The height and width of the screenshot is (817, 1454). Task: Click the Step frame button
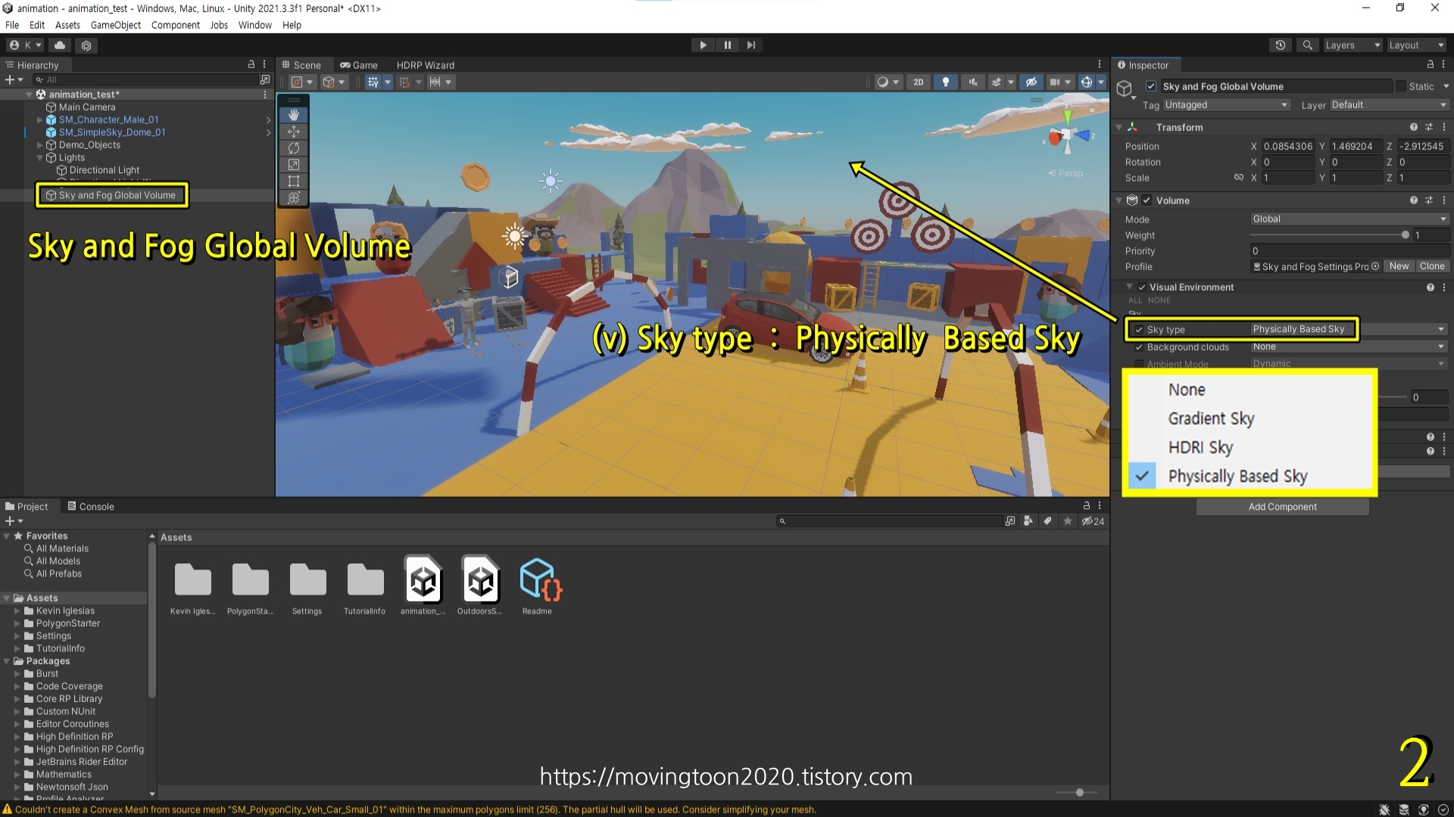click(751, 45)
